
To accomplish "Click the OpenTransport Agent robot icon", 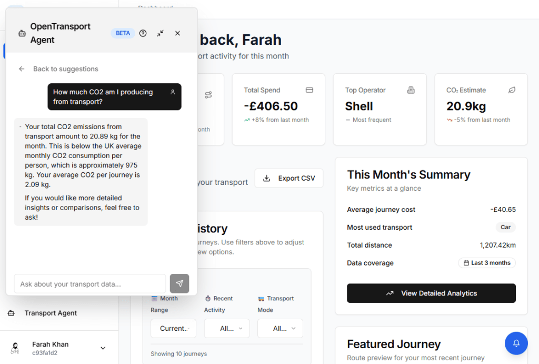I will (x=22, y=33).
